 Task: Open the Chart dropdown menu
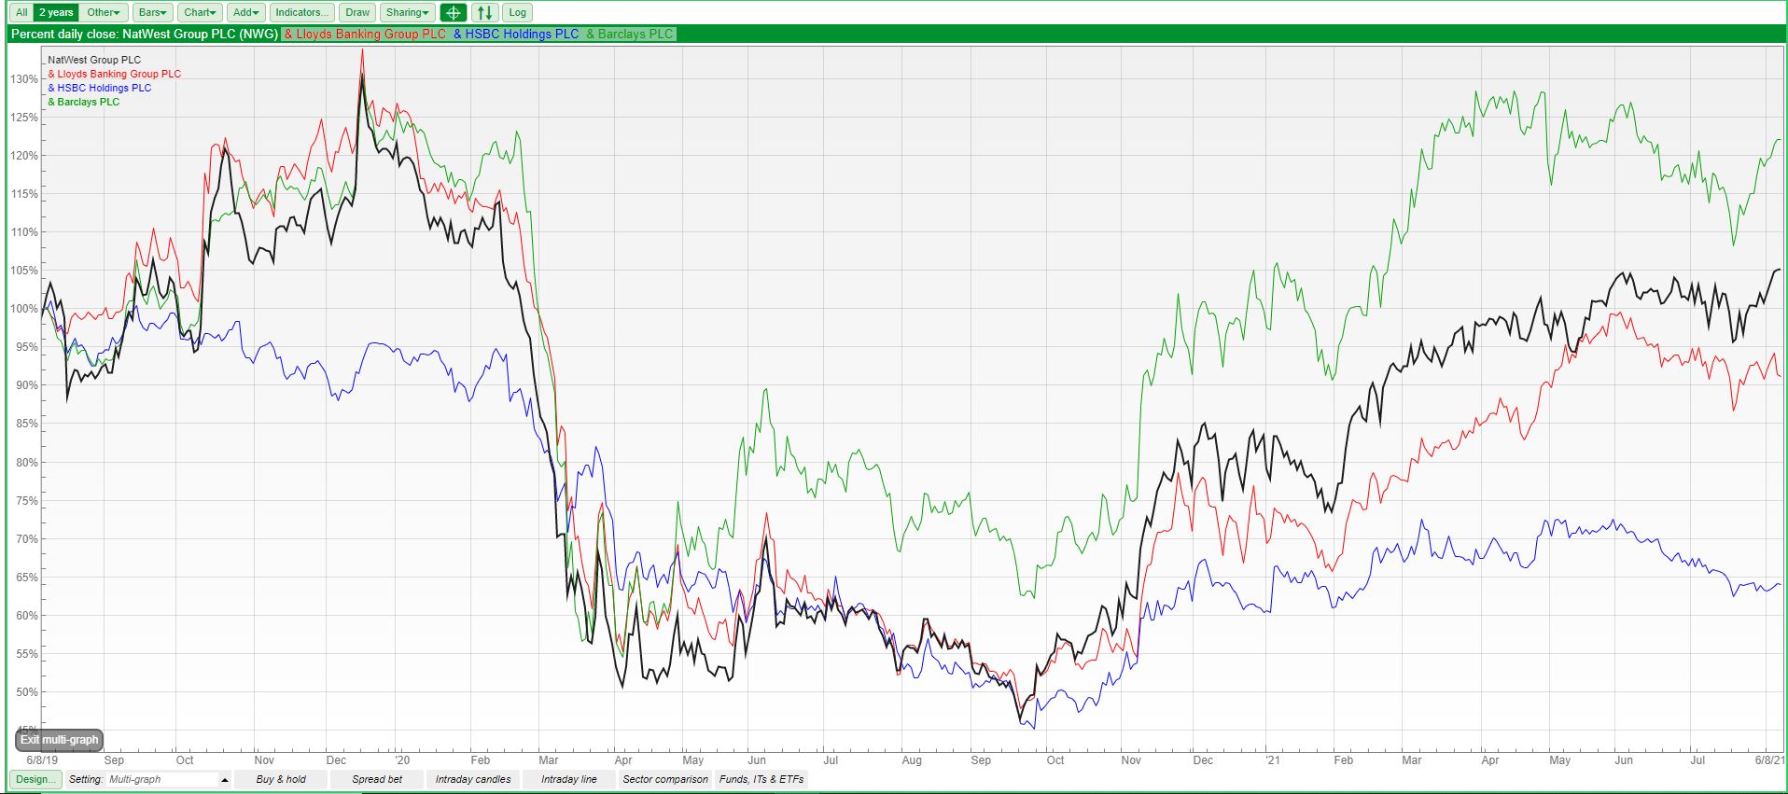200,13
